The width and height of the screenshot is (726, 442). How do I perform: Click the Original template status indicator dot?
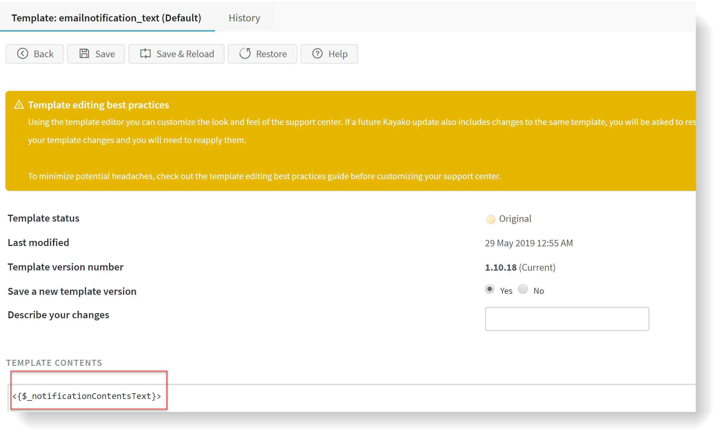(490, 219)
